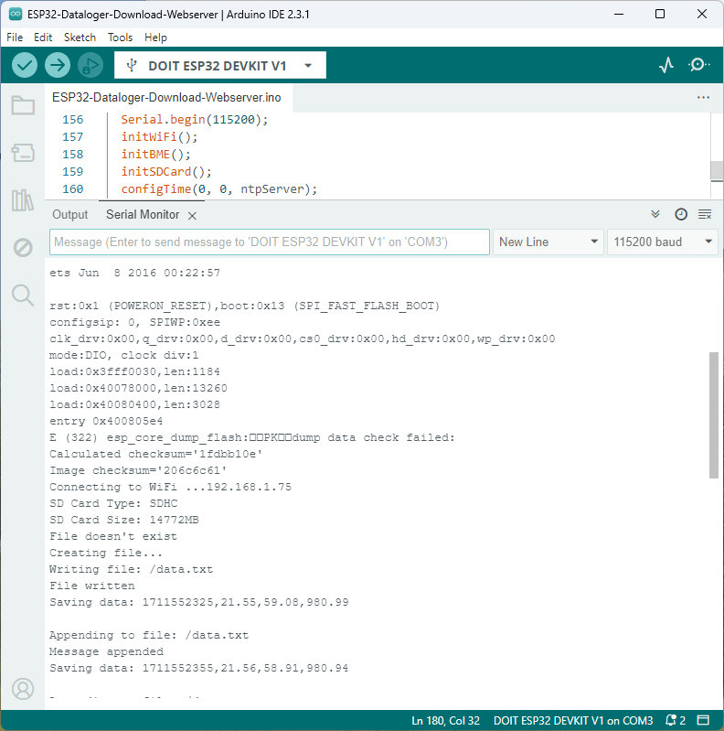Click the 'Writing file: /data.txt' output line
This screenshot has width=724, height=731.
coord(131,569)
